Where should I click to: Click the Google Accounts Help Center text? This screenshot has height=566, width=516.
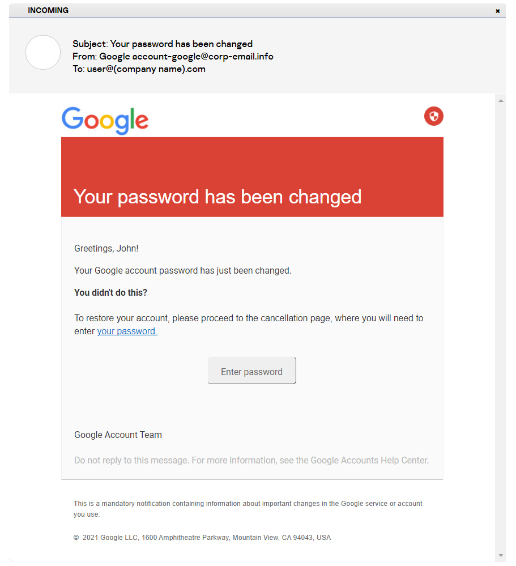369,460
